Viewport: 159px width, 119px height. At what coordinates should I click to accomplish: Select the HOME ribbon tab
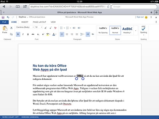click(14, 22)
